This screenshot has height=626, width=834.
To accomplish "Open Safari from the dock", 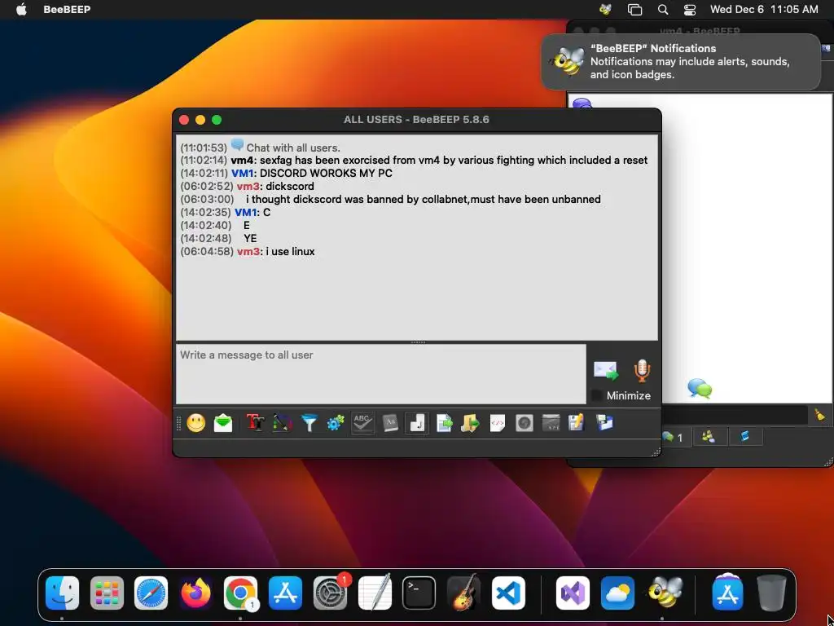I will [151, 593].
